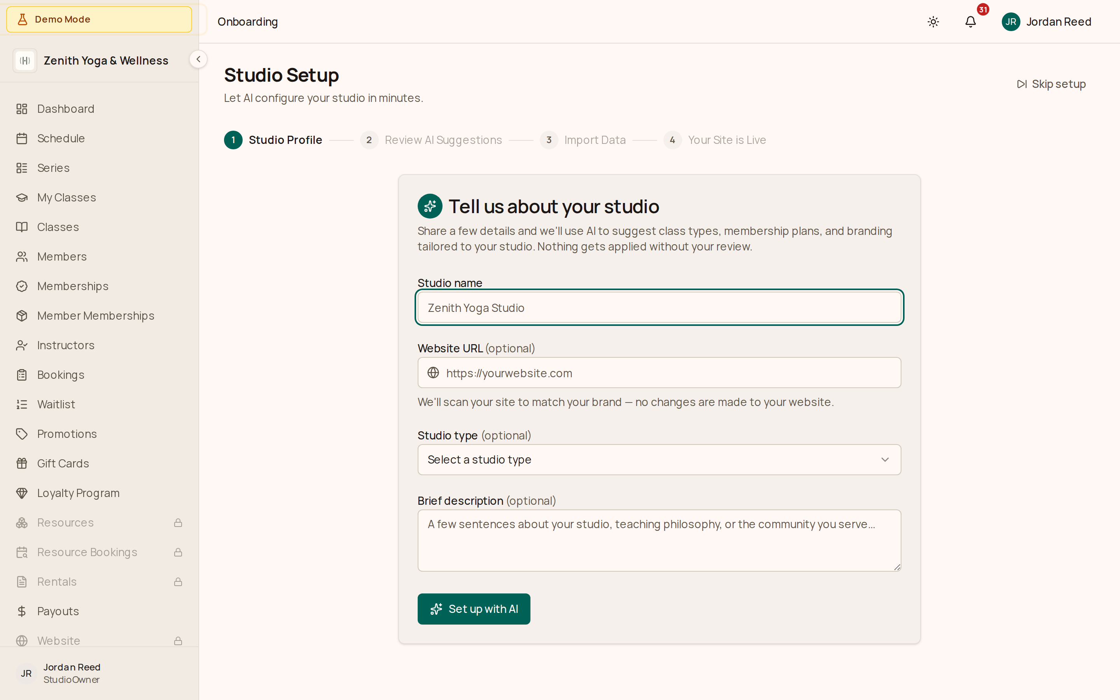This screenshot has width=1120, height=700.
Task: Open the Loyalty Program page
Action: pos(78,493)
